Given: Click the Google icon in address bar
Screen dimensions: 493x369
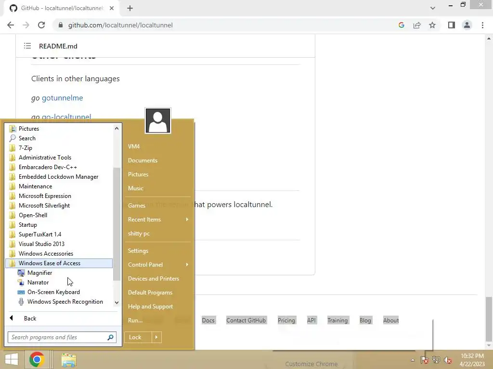Looking at the screenshot, I should click(x=401, y=25).
